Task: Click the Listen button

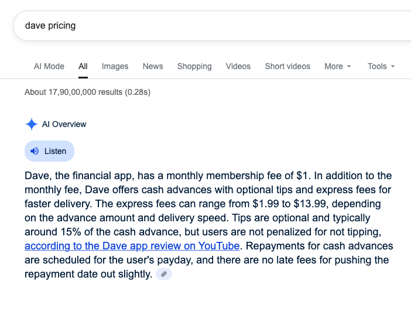Action: coord(49,151)
